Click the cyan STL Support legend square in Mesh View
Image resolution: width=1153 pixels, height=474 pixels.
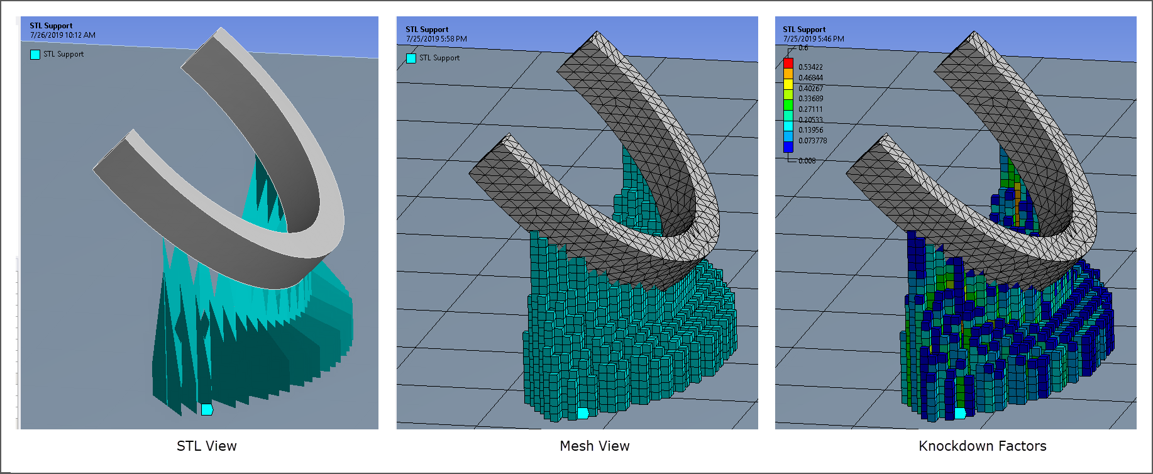(411, 58)
